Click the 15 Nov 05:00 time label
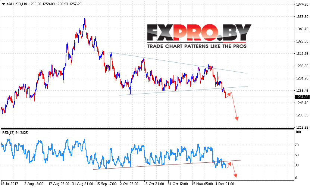310x188 pixels. 203,184
